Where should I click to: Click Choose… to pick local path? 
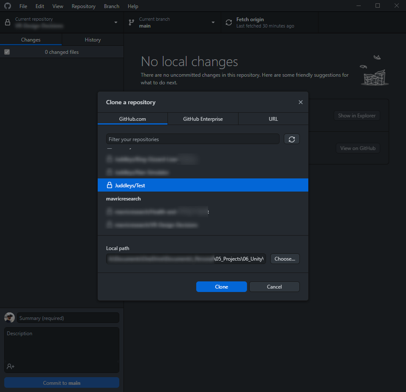285,259
